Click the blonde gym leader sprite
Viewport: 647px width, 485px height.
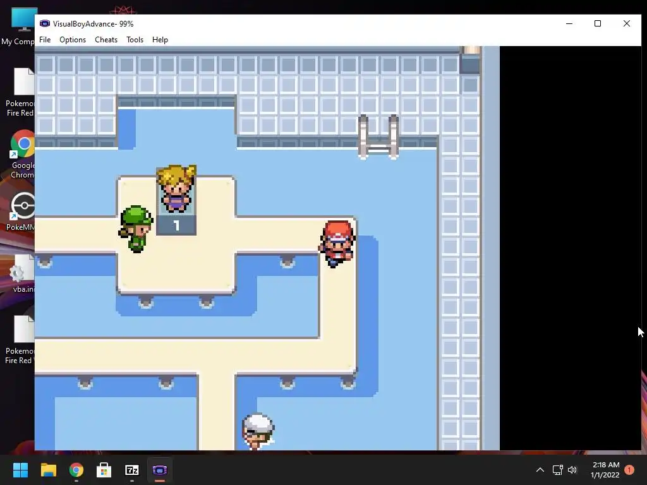coord(177,188)
